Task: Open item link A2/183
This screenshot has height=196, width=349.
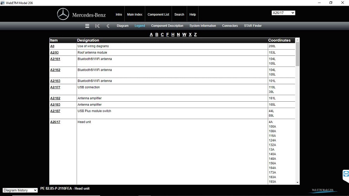Action: click(55, 105)
